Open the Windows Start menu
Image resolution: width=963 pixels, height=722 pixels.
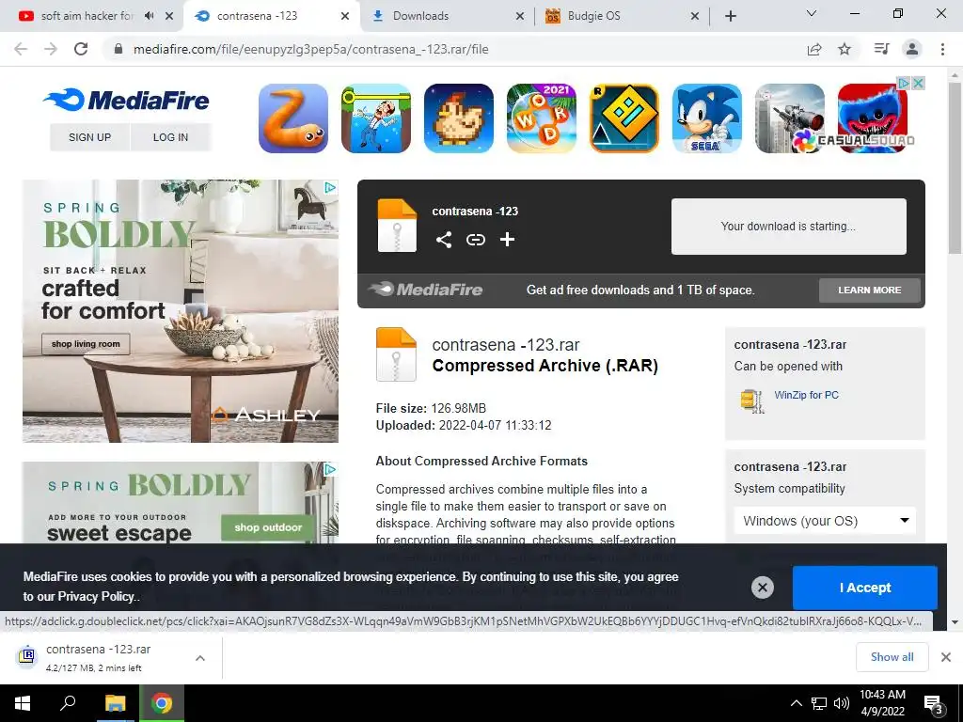pos(23,703)
